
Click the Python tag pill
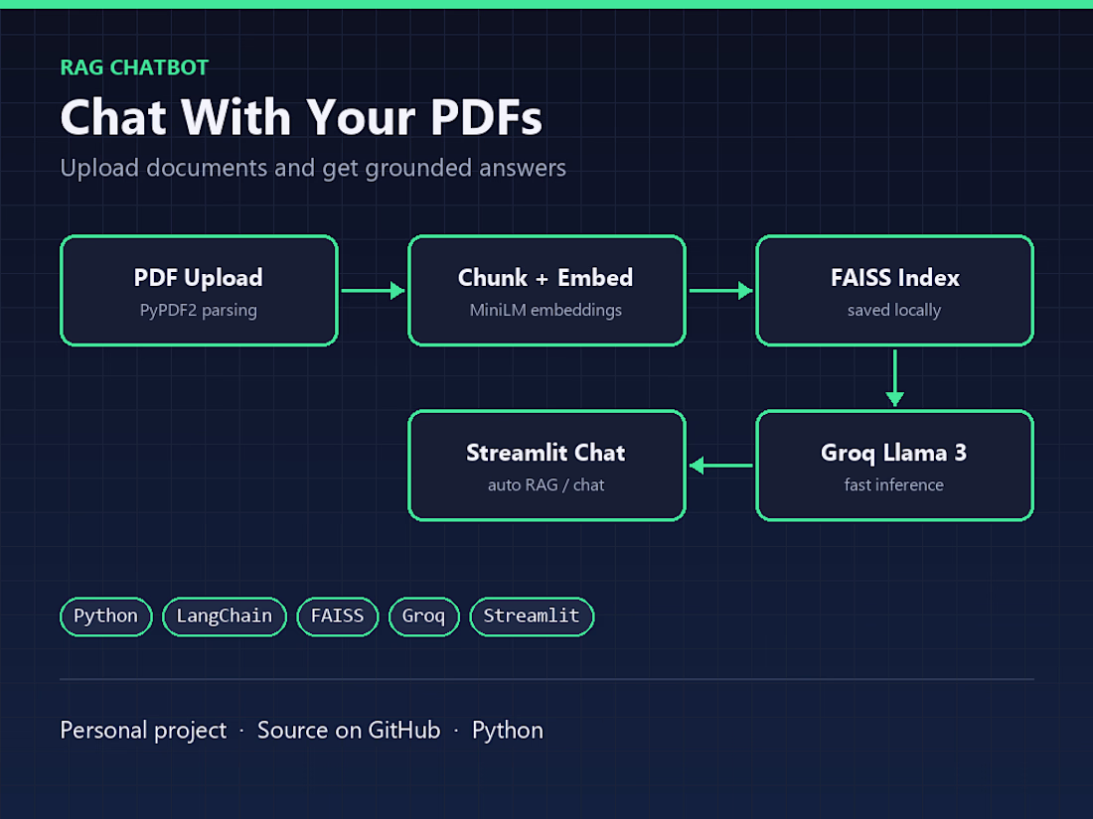tap(106, 616)
